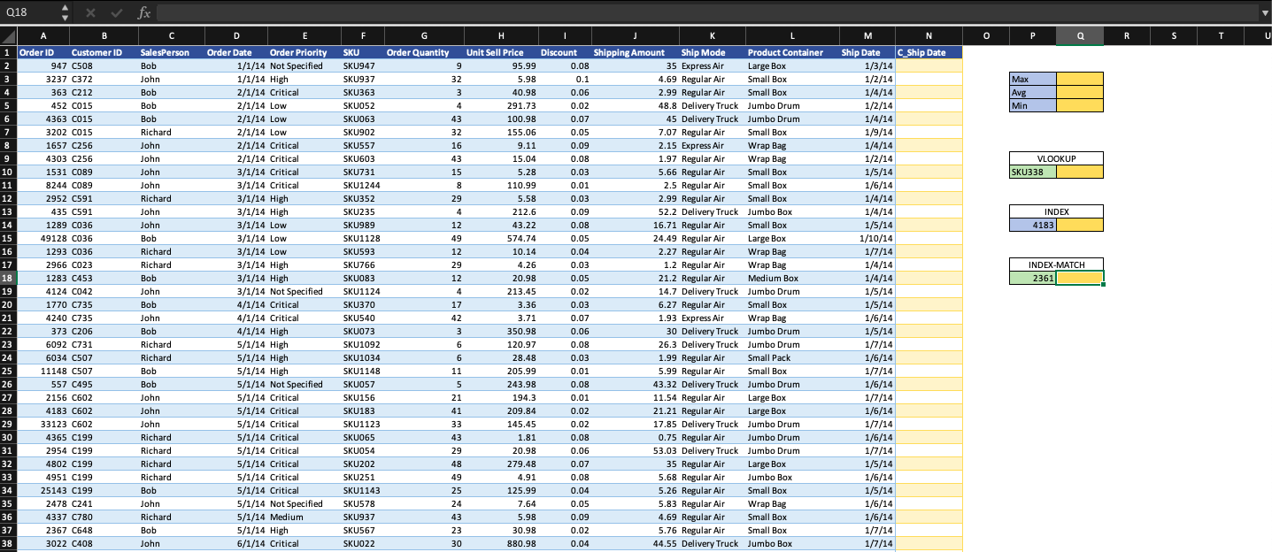This screenshot has width=1272, height=552.
Task: Select the yellow cell beside Avg
Action: coord(1082,92)
